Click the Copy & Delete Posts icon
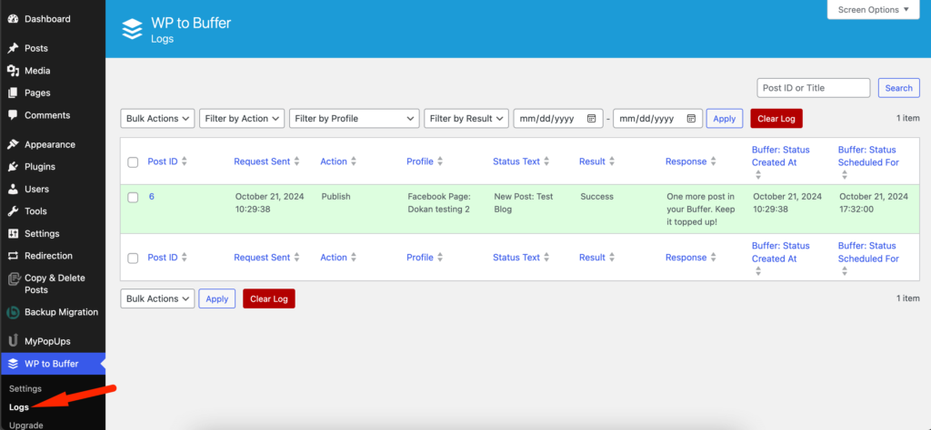This screenshot has height=430, width=931. [13, 279]
